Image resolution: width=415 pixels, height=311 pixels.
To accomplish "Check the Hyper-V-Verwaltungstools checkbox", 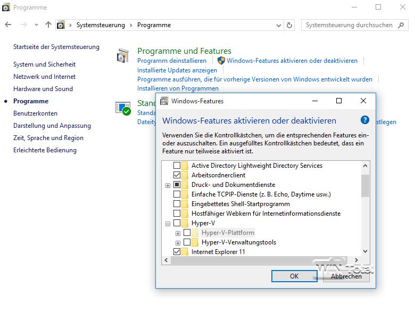I will pyautogui.click(x=187, y=242).
